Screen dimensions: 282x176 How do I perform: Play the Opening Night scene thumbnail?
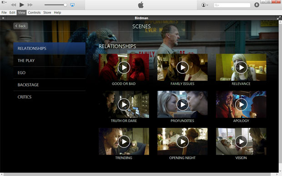(x=182, y=142)
